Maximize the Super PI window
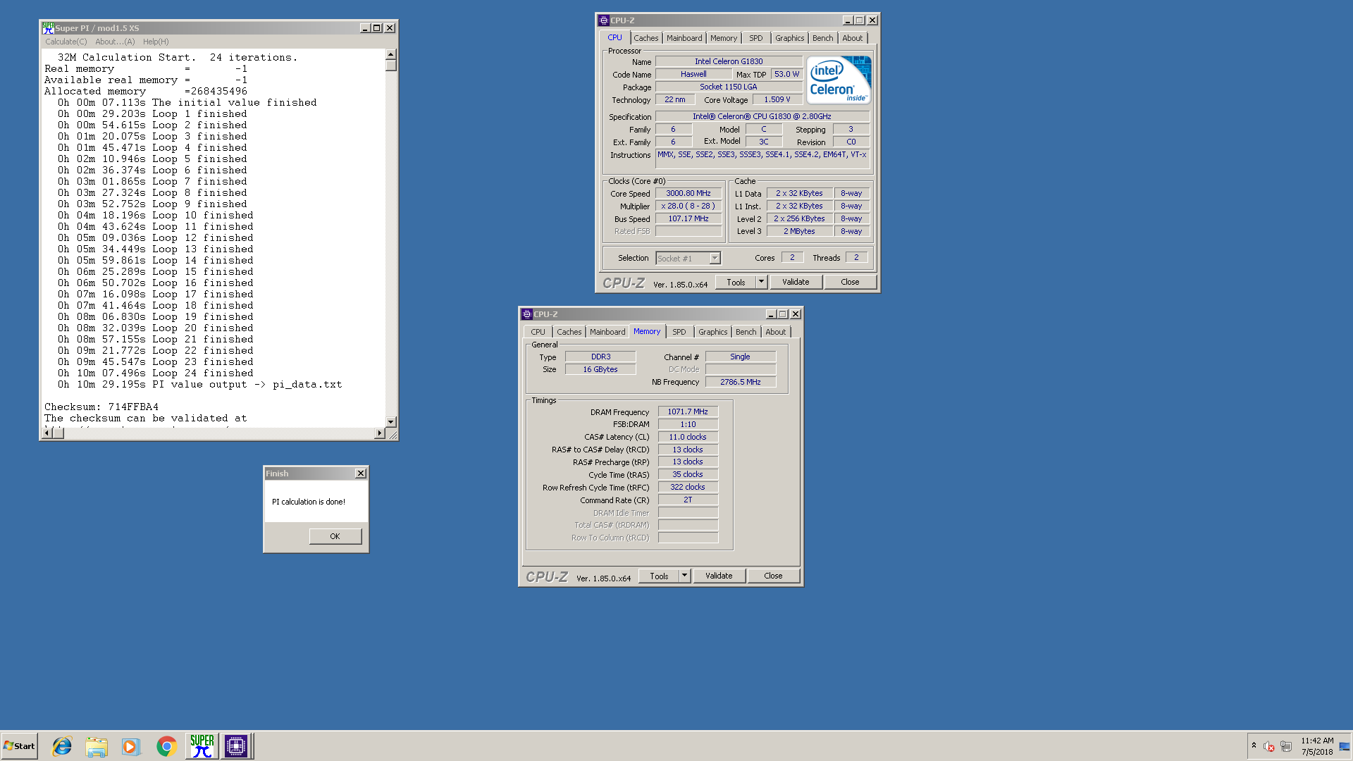Viewport: 1353px width, 761px height. [x=377, y=28]
